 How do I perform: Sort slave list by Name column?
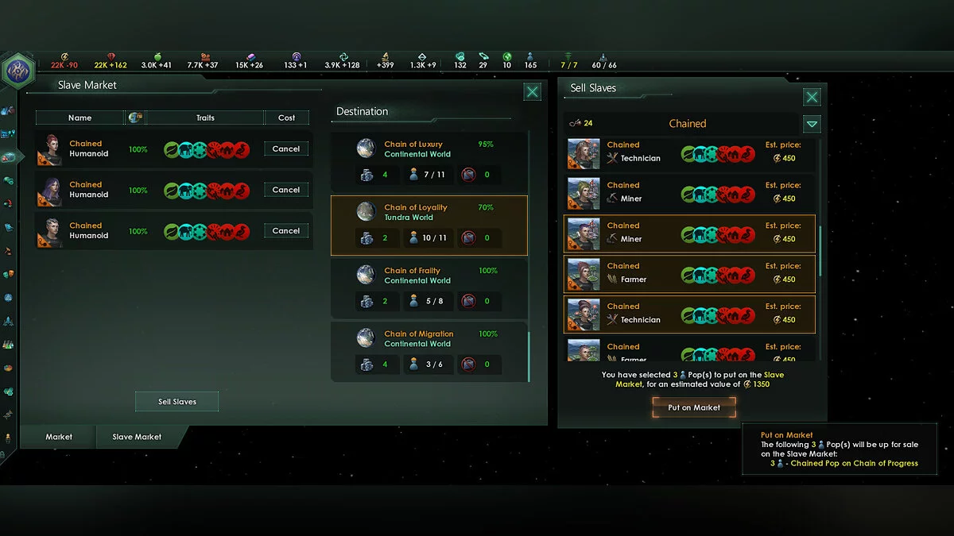[x=79, y=118]
